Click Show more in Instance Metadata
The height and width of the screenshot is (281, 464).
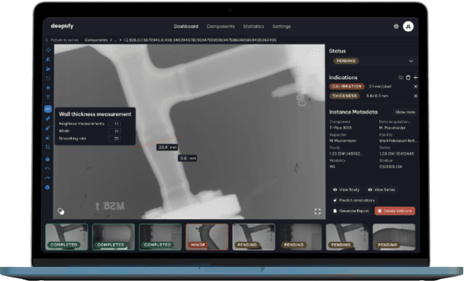405,112
